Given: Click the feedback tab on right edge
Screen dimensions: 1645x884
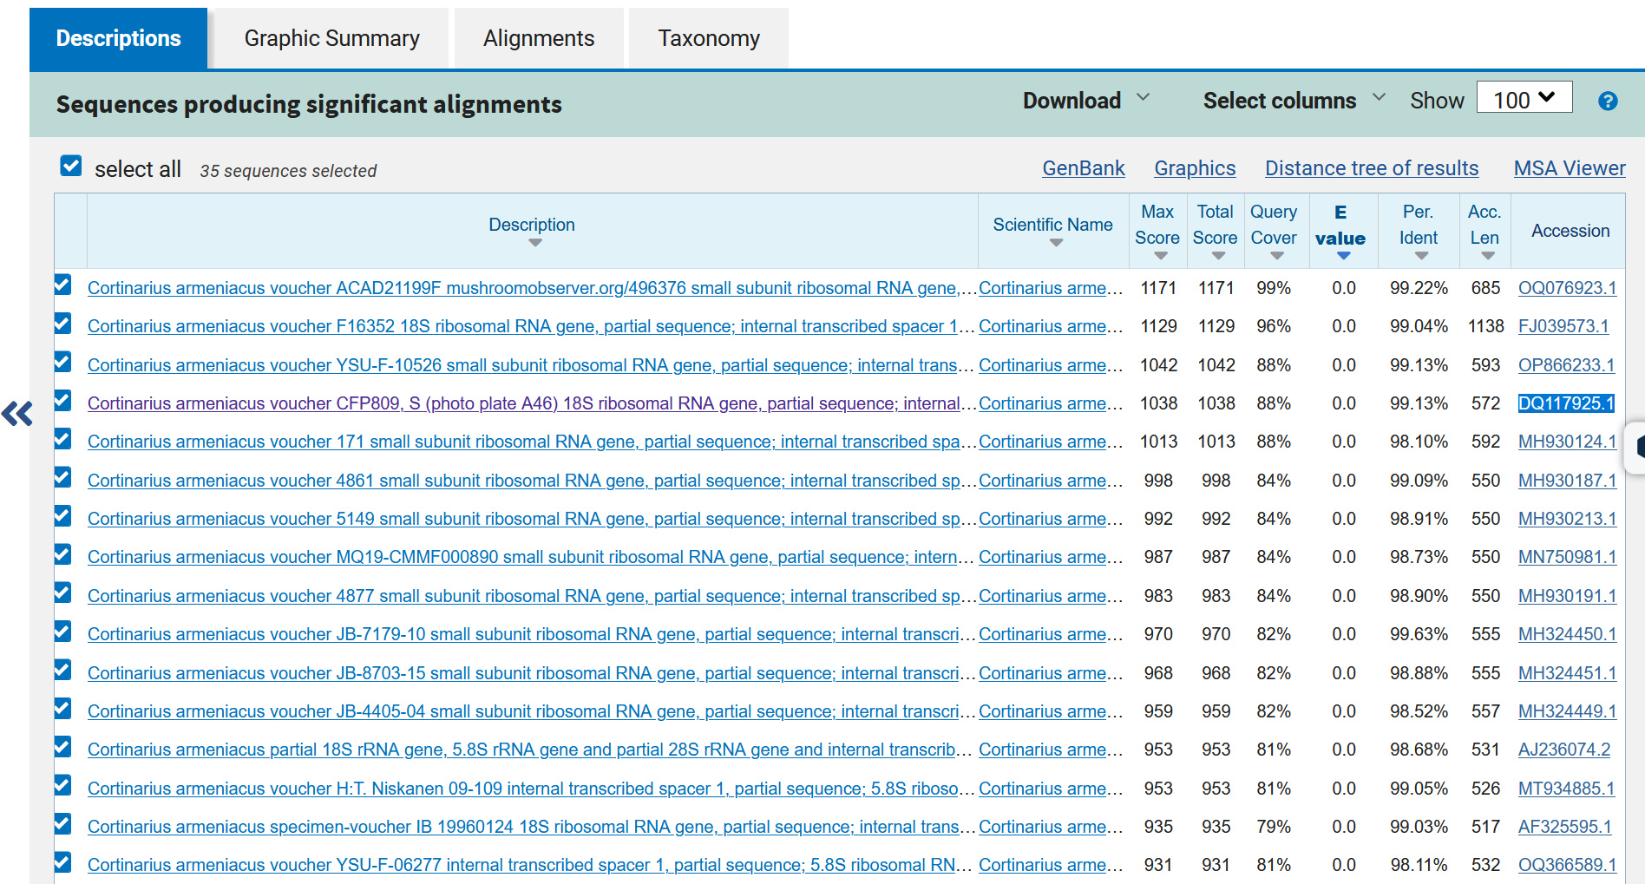Looking at the screenshot, I should point(1636,447).
